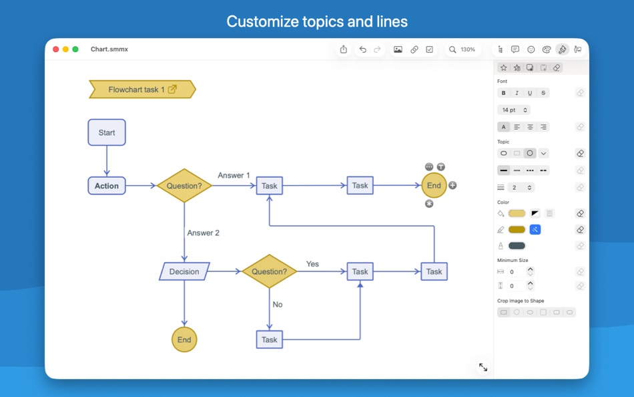Image resolution: width=634 pixels, height=397 pixels.
Task: Add a hyperlink using the link icon
Action: coord(414,49)
